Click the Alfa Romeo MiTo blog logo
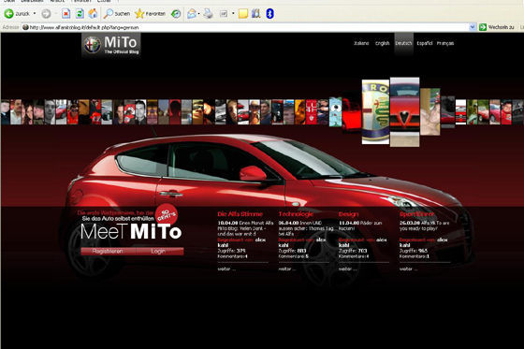524x349 pixels. [111, 45]
